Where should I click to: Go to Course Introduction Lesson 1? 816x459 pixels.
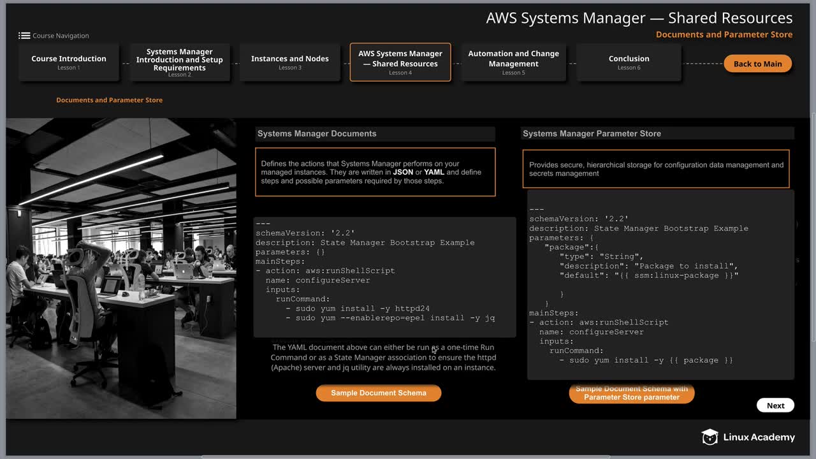point(69,62)
